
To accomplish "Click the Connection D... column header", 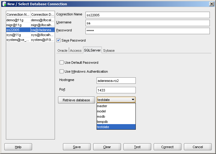I will point(43,14).
